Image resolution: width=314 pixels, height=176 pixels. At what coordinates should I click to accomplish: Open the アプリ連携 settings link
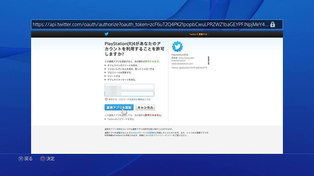[x=116, y=129]
